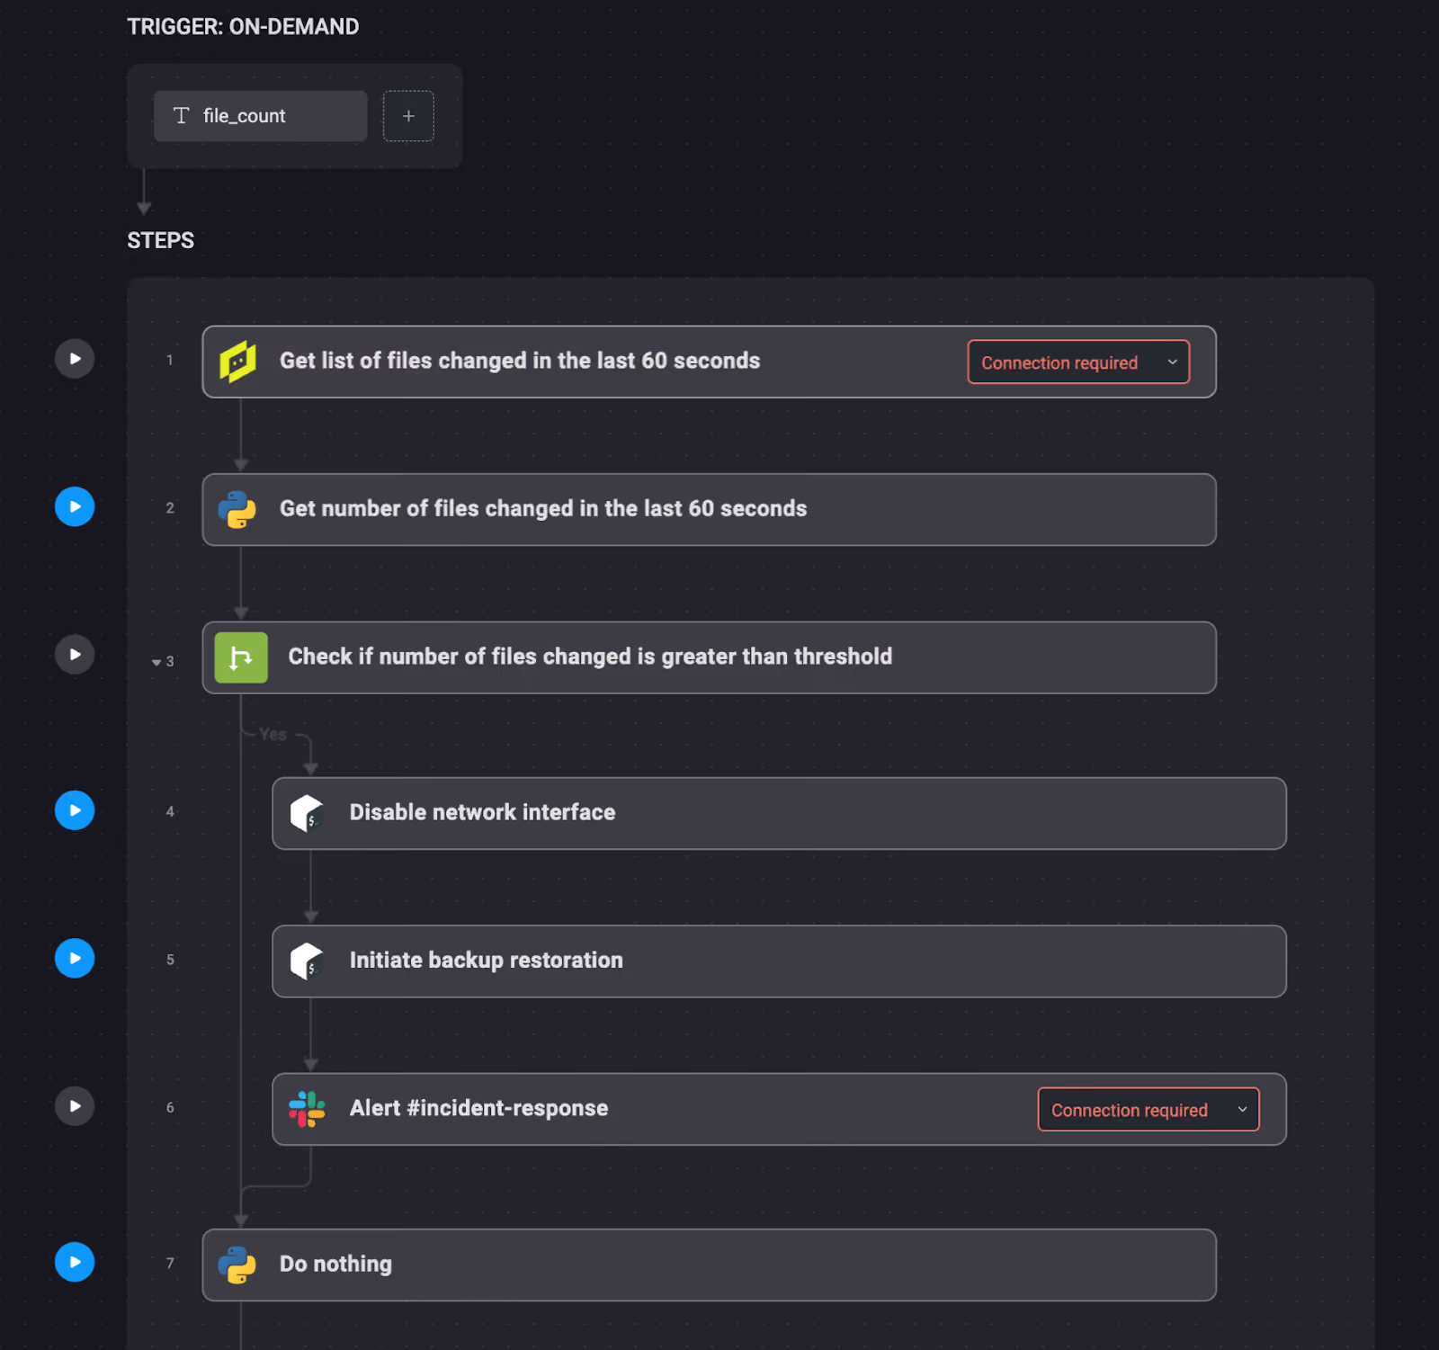The height and width of the screenshot is (1350, 1439).
Task: Click the Python icon in step 2
Action: [x=237, y=509]
